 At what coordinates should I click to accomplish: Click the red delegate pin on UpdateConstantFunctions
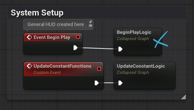(99, 69)
